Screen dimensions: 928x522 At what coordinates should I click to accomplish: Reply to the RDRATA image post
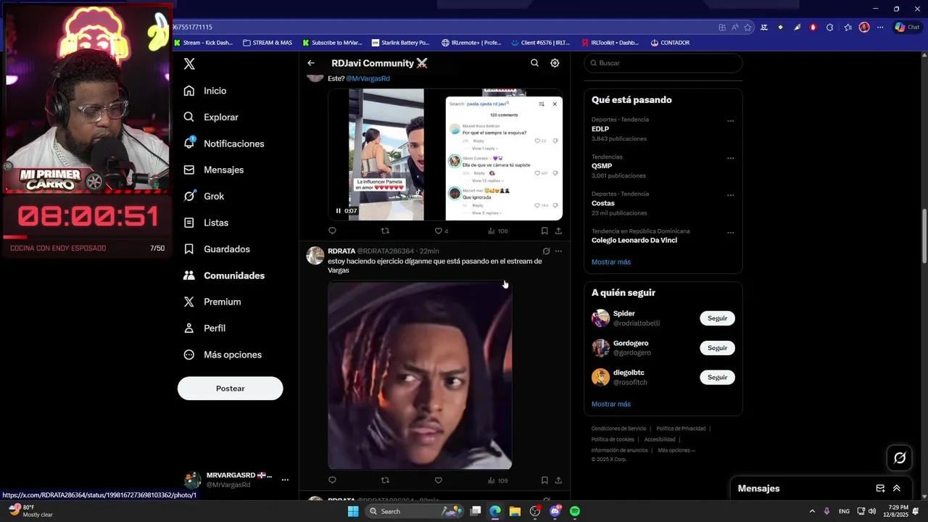pos(332,480)
